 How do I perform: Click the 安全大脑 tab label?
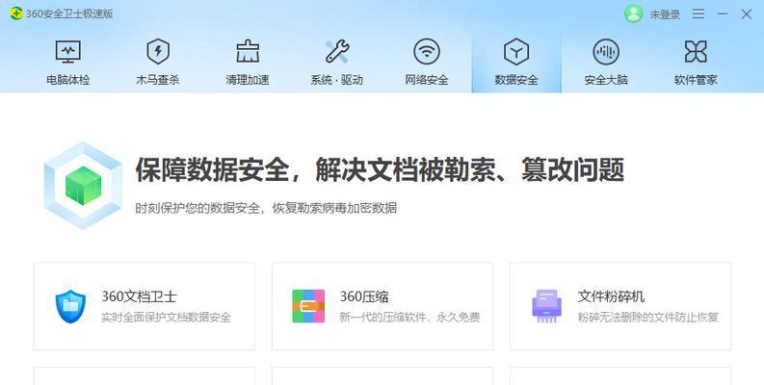[606, 80]
